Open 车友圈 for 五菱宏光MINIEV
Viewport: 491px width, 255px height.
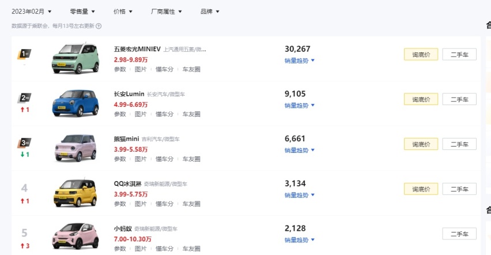(x=191, y=69)
